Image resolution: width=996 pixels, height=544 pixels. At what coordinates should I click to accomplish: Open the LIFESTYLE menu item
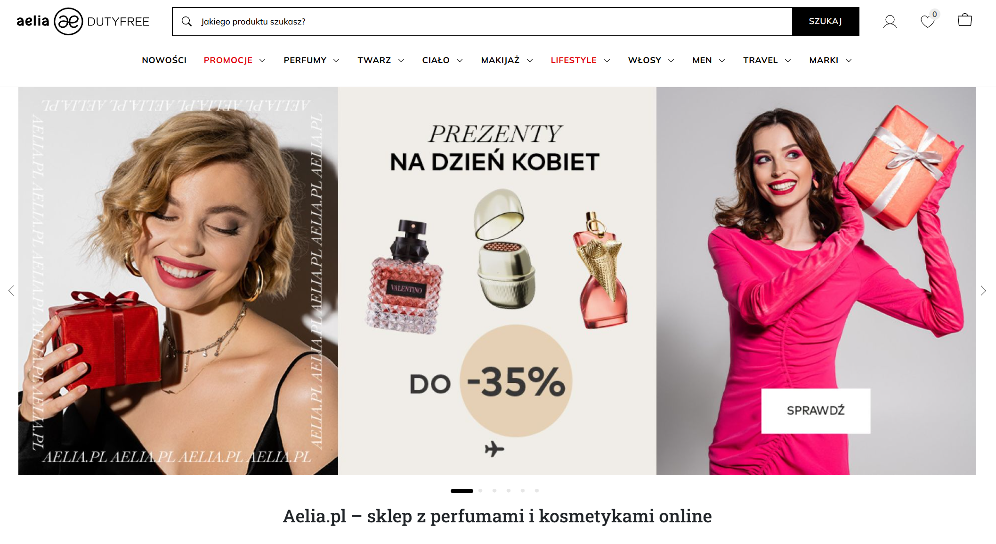pyautogui.click(x=574, y=60)
